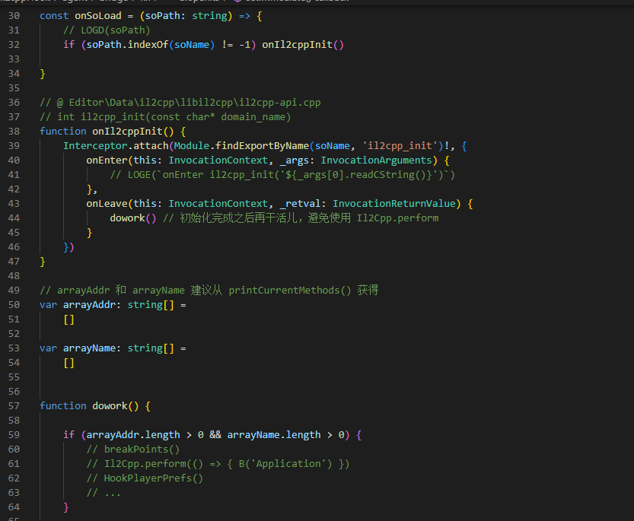Click findExportByName method on line 39

coord(262,146)
